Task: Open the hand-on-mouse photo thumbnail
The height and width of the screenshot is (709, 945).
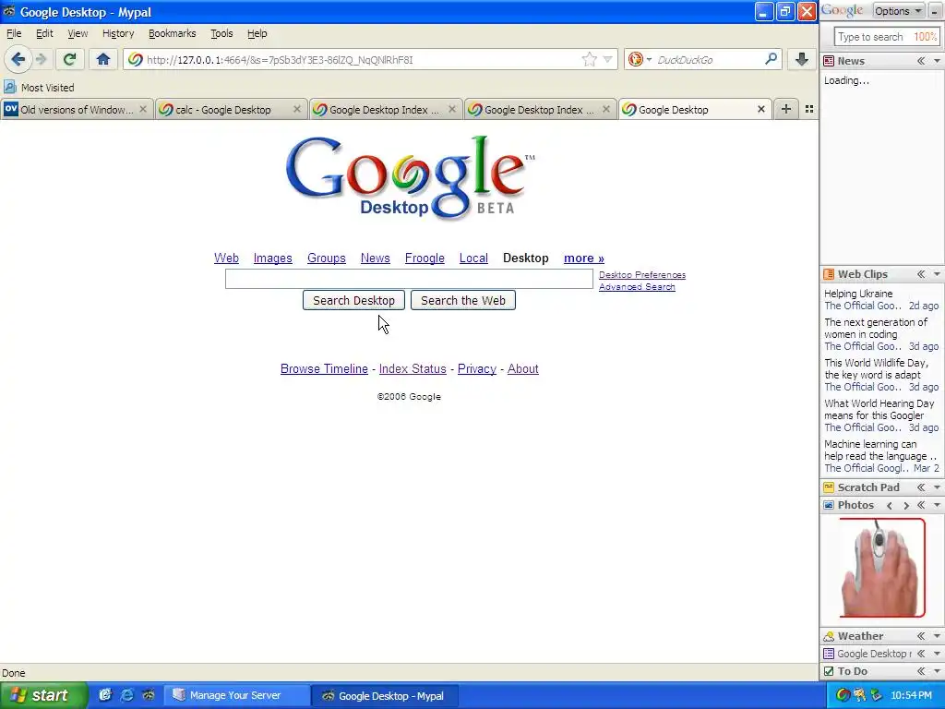Action: click(x=882, y=568)
